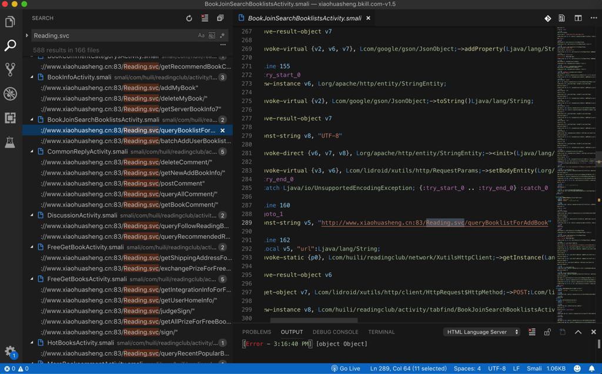The image size is (602, 374).
Task: Click Ln 289, Col 64 in status bar
Action: coord(408,369)
